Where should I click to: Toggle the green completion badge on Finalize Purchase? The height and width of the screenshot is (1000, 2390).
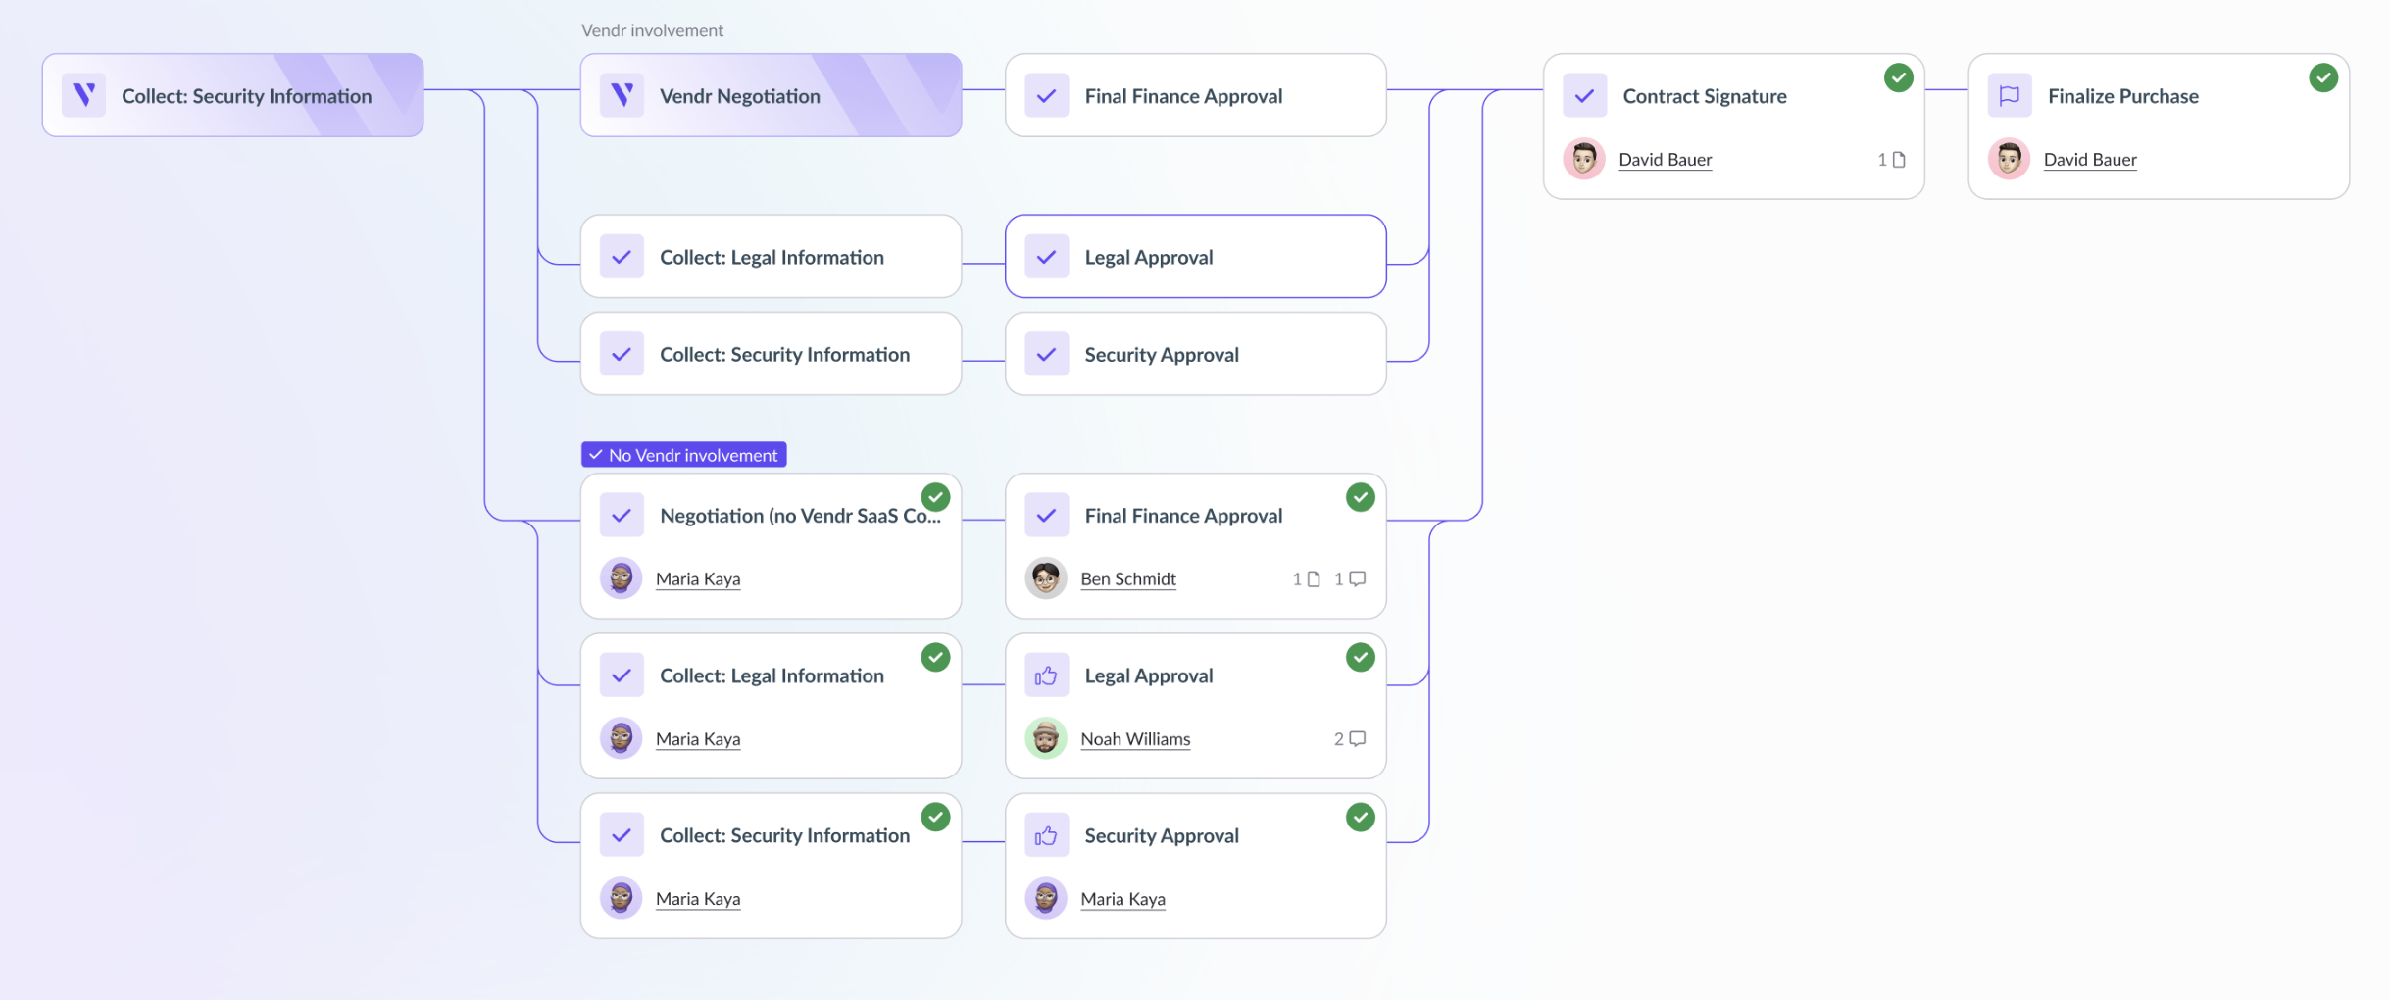[2323, 76]
